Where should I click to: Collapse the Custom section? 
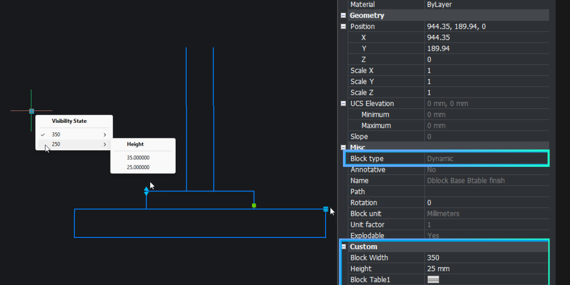[343, 247]
